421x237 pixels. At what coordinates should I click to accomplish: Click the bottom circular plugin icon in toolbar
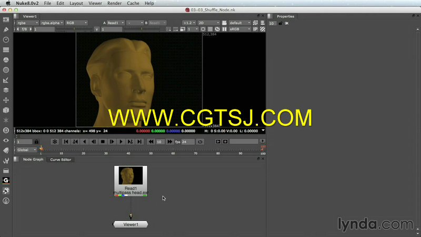tap(6, 201)
